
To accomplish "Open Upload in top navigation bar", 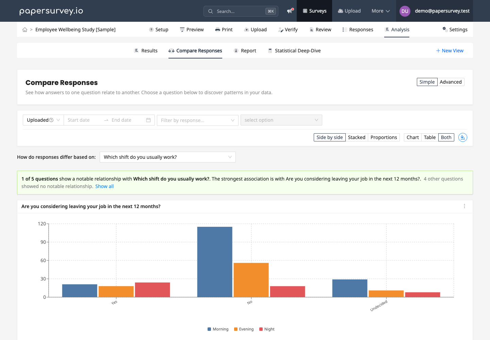I will click(349, 11).
